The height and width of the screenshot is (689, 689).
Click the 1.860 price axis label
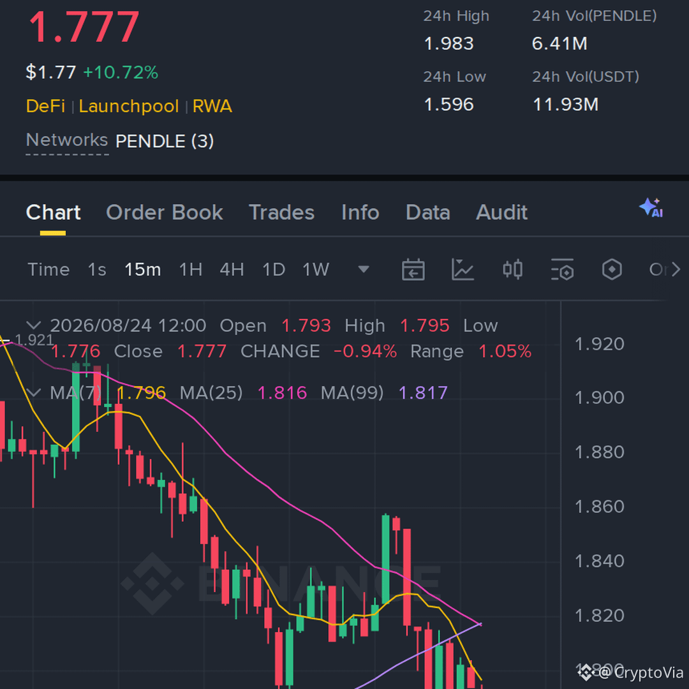(599, 507)
